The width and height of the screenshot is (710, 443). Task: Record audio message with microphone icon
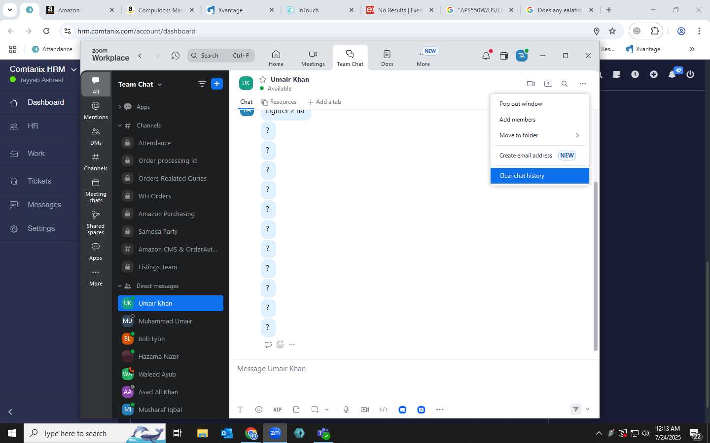click(x=346, y=410)
